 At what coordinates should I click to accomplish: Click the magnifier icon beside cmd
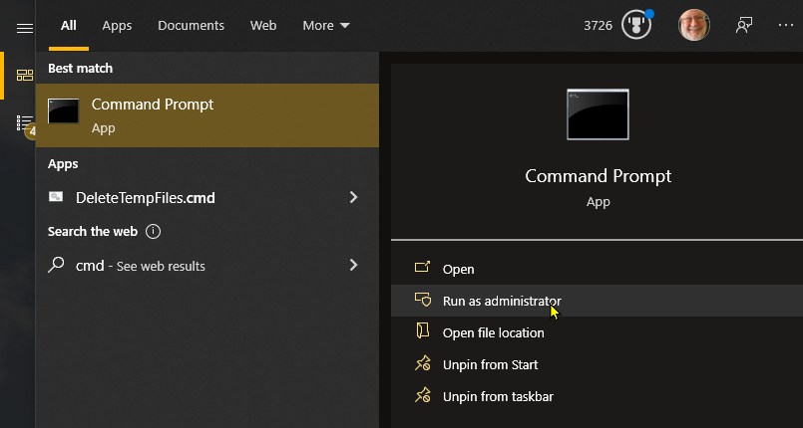[56, 265]
